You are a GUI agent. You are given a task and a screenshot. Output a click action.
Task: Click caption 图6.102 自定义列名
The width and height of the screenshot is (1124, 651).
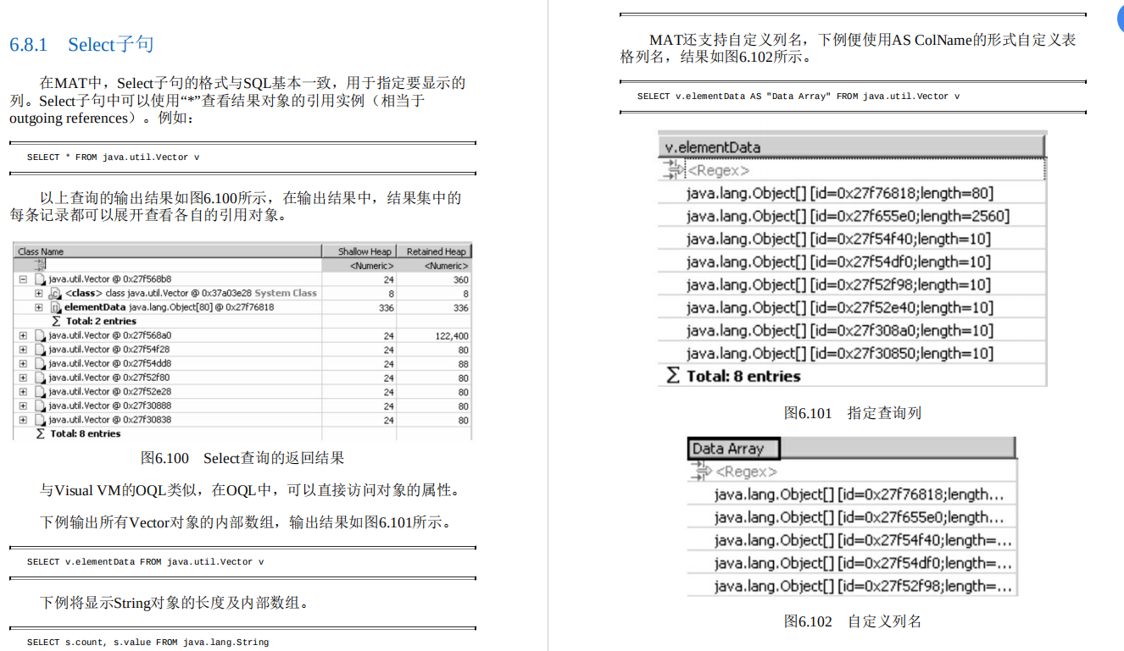click(852, 621)
